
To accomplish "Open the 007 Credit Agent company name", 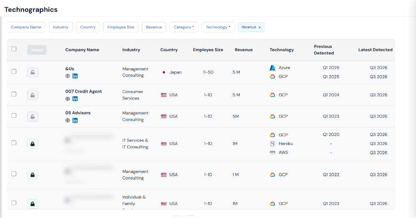I will 84,91.
